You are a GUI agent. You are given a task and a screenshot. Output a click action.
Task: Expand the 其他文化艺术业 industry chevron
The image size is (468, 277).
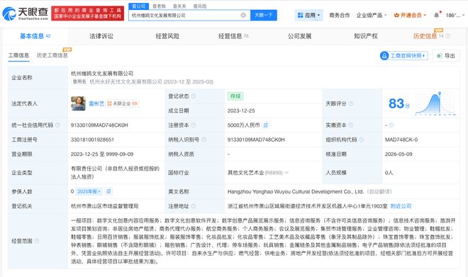287,173
